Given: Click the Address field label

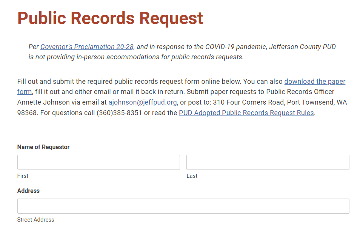Looking at the screenshot, I should (x=28, y=191).
